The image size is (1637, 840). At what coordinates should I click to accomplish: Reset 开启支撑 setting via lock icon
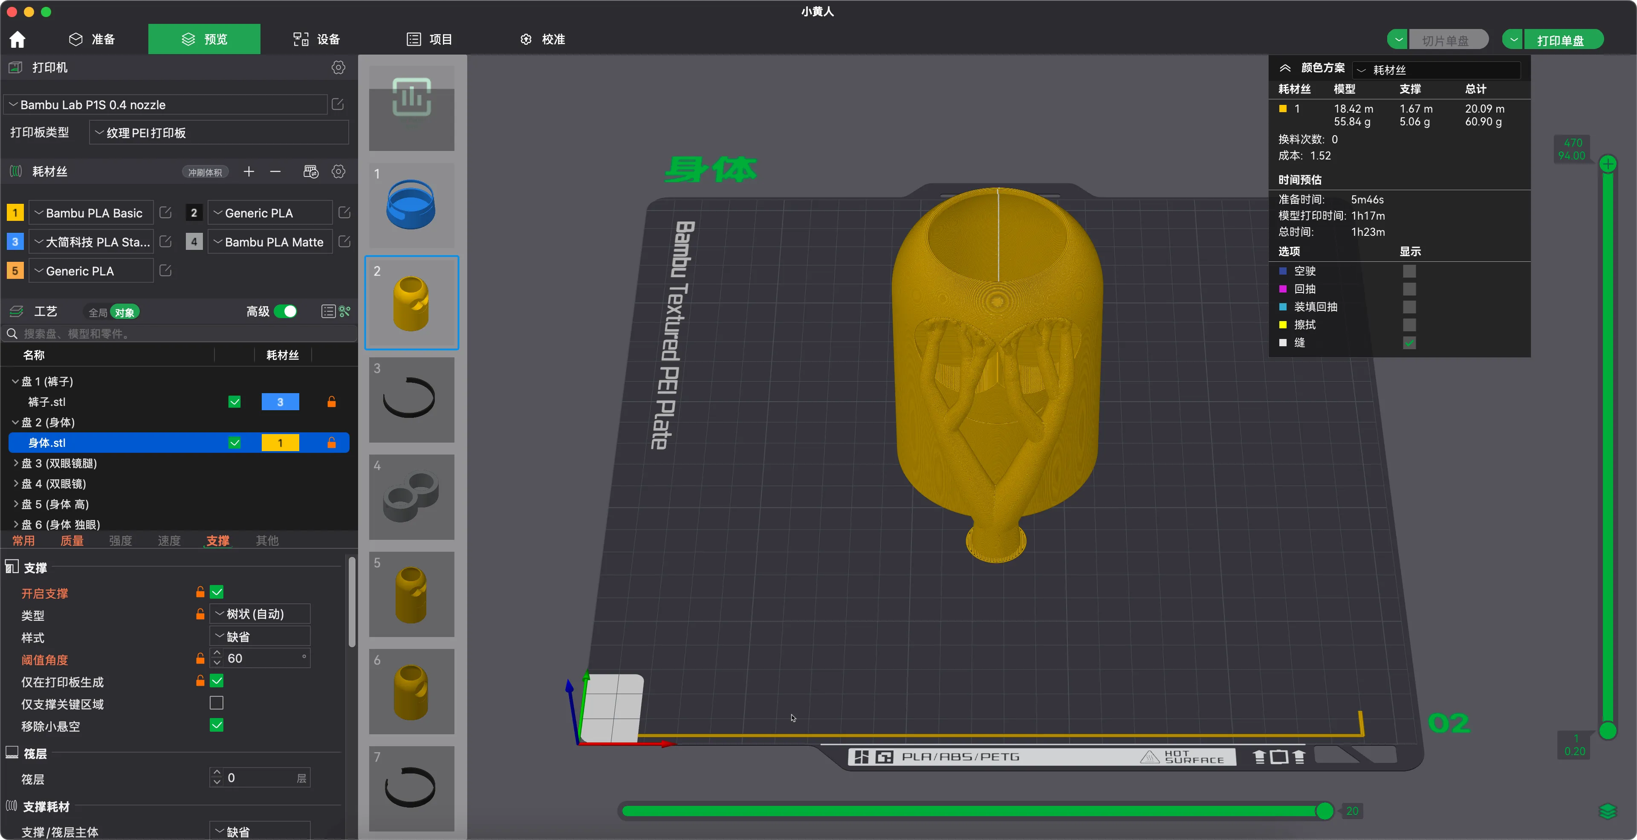coord(200,592)
